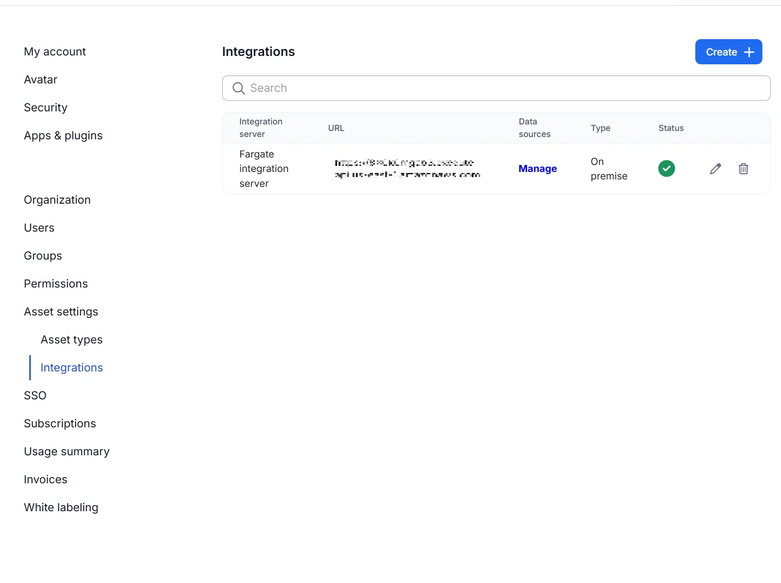Go to Subscriptions page
The image size is (781, 583).
tap(60, 424)
